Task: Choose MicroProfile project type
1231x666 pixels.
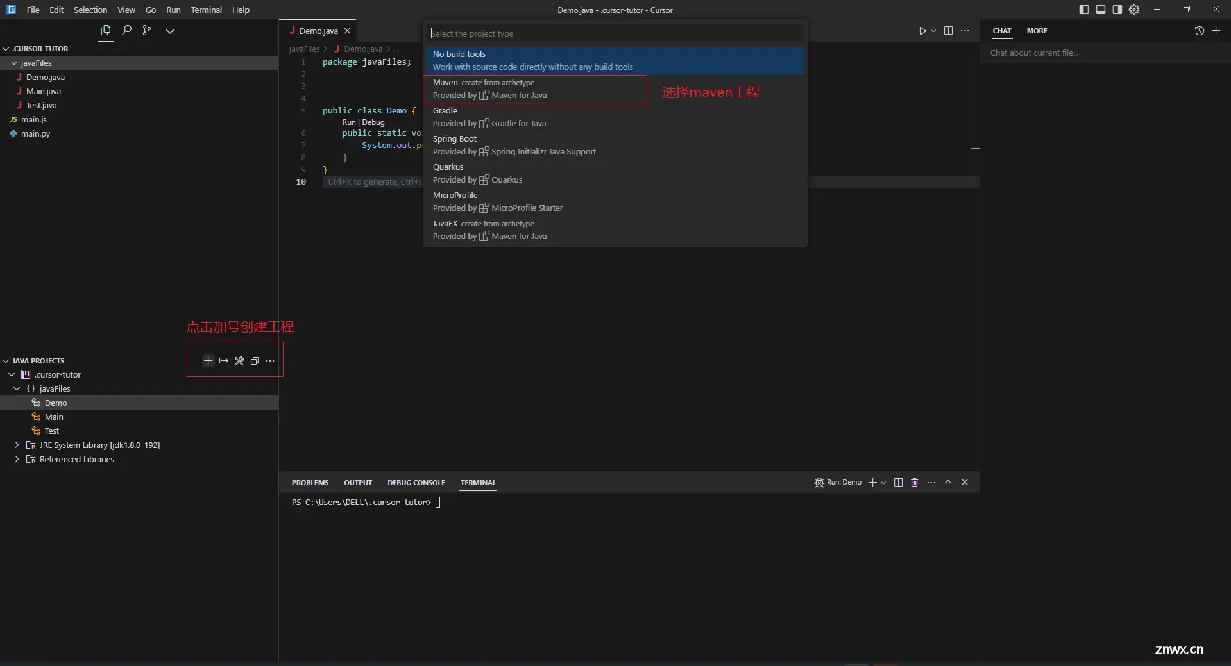Action: [615, 201]
